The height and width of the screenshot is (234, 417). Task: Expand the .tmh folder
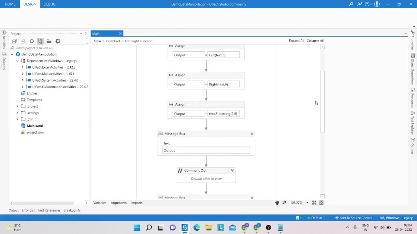pos(18,119)
